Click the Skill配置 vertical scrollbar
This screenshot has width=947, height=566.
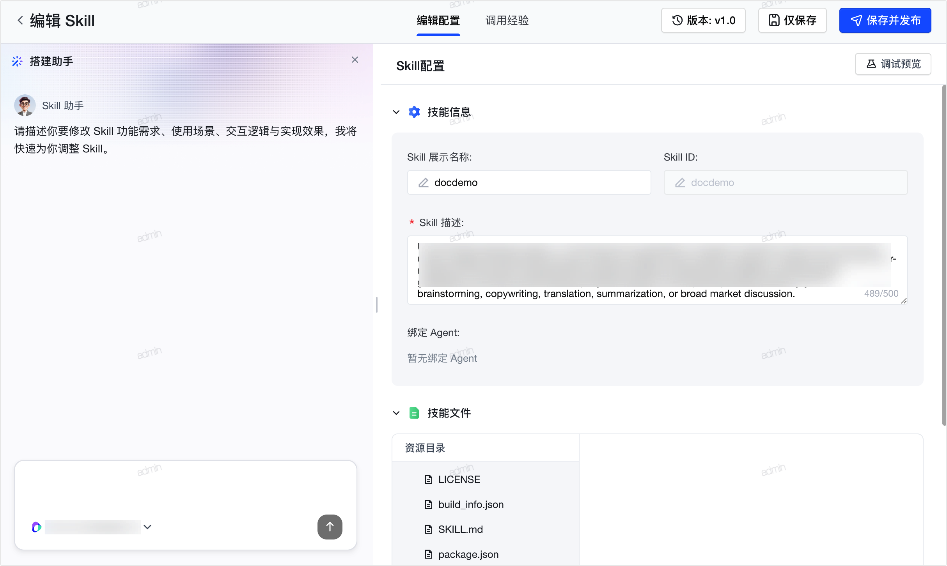[944, 255]
